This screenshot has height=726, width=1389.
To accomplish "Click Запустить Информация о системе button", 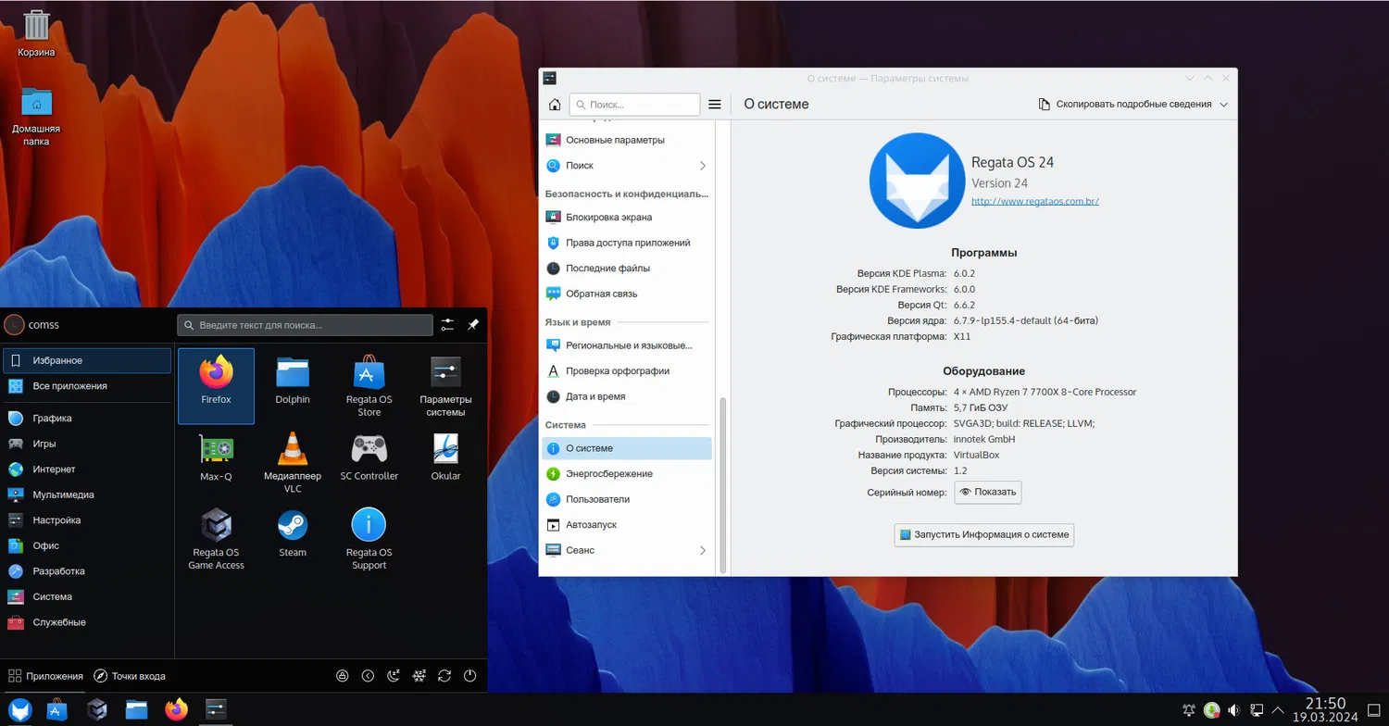I will point(983,534).
